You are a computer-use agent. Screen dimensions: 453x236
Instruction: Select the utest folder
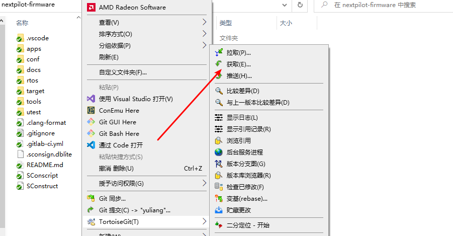pos(29,112)
